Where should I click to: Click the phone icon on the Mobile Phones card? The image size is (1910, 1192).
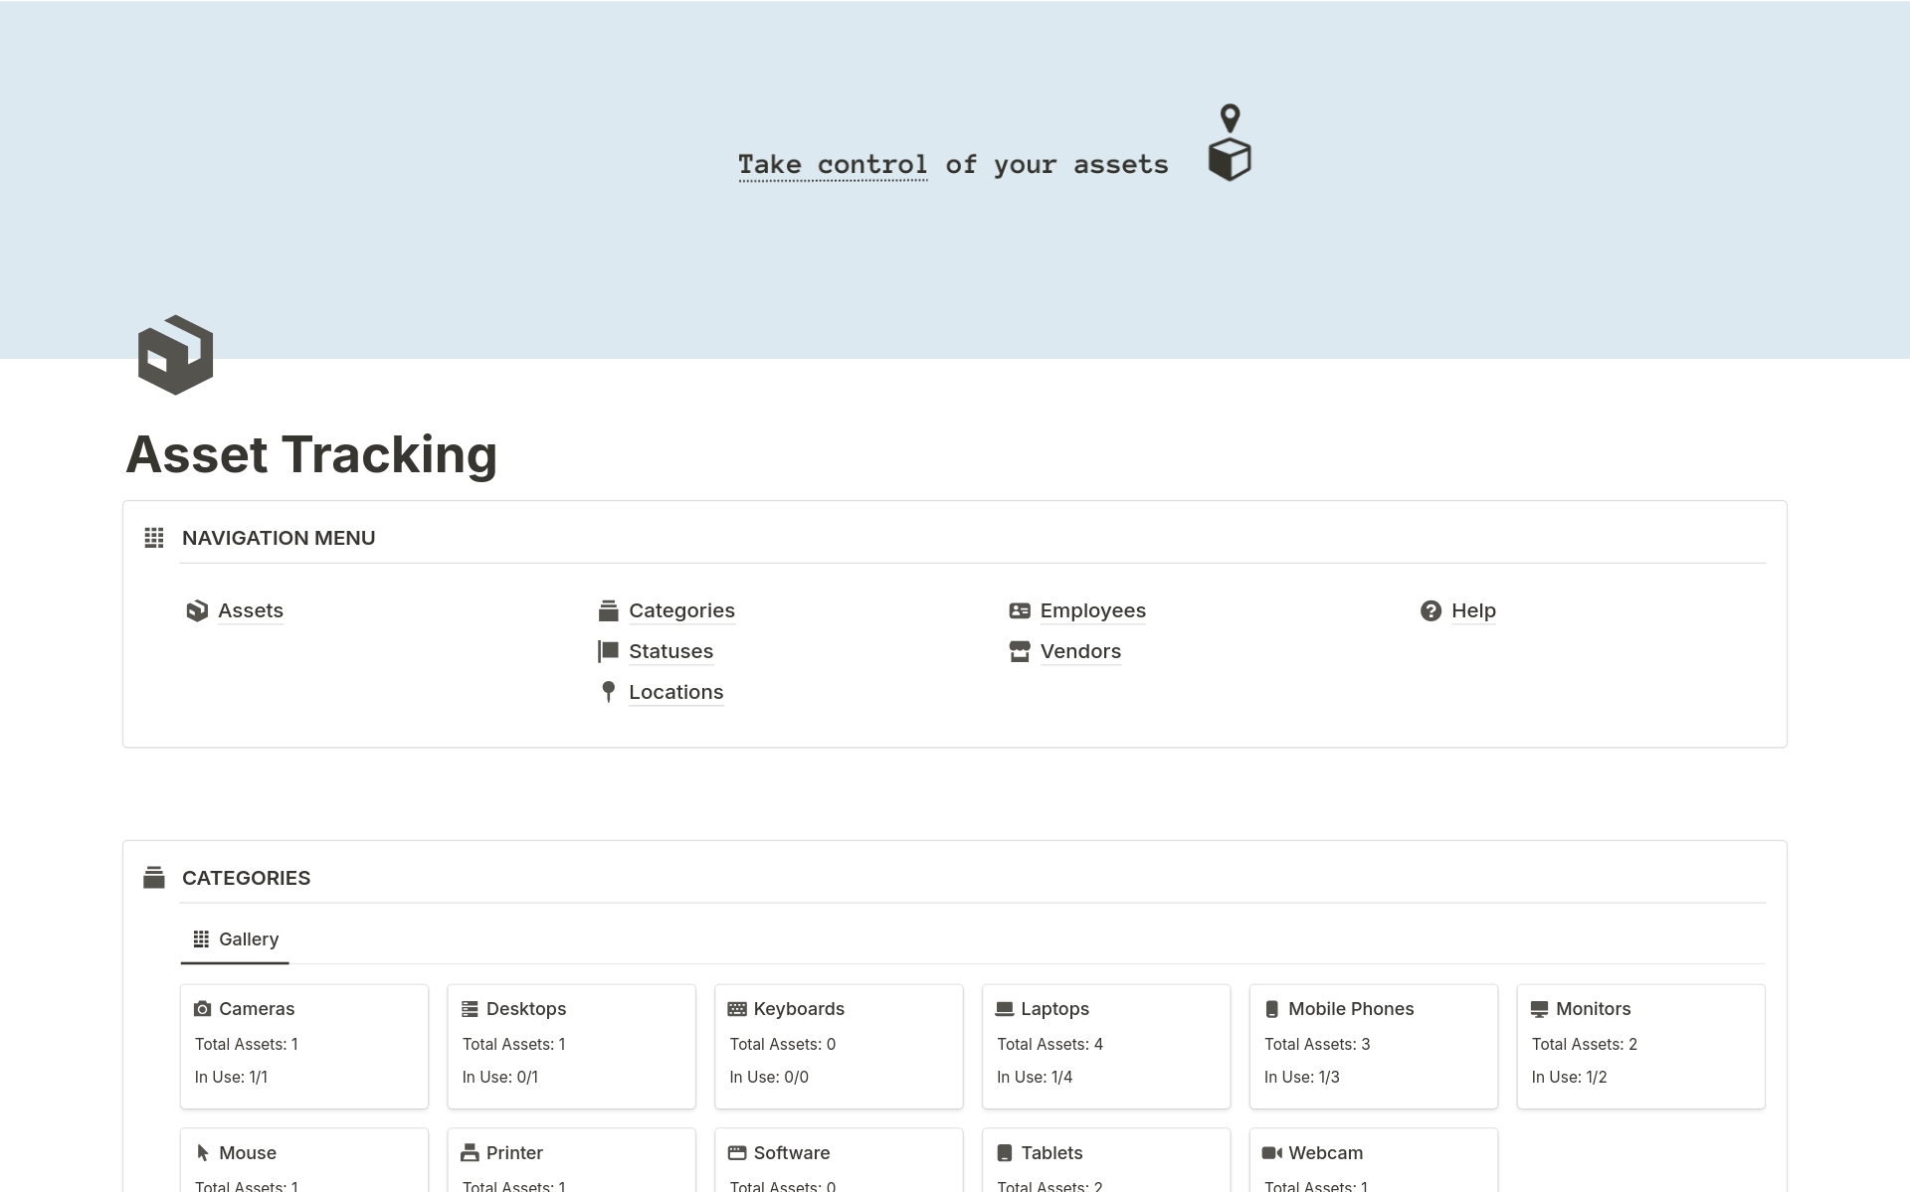click(x=1272, y=1008)
